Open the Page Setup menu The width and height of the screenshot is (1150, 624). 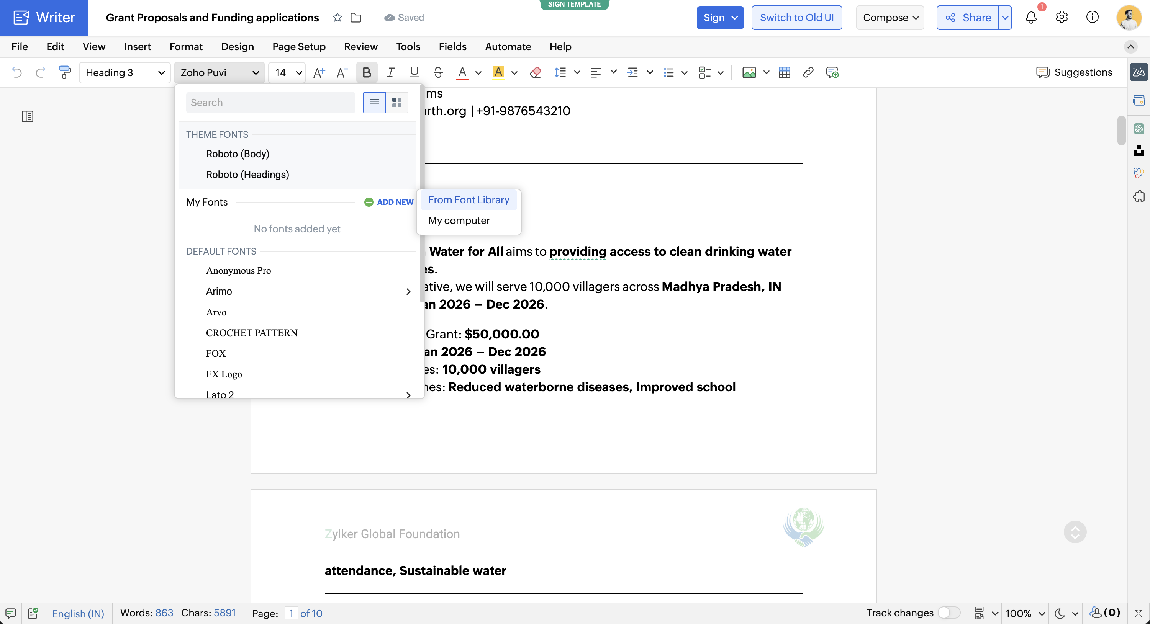tap(299, 46)
